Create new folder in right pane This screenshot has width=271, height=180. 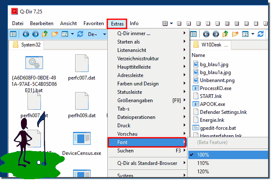pyautogui.click(x=235, y=34)
